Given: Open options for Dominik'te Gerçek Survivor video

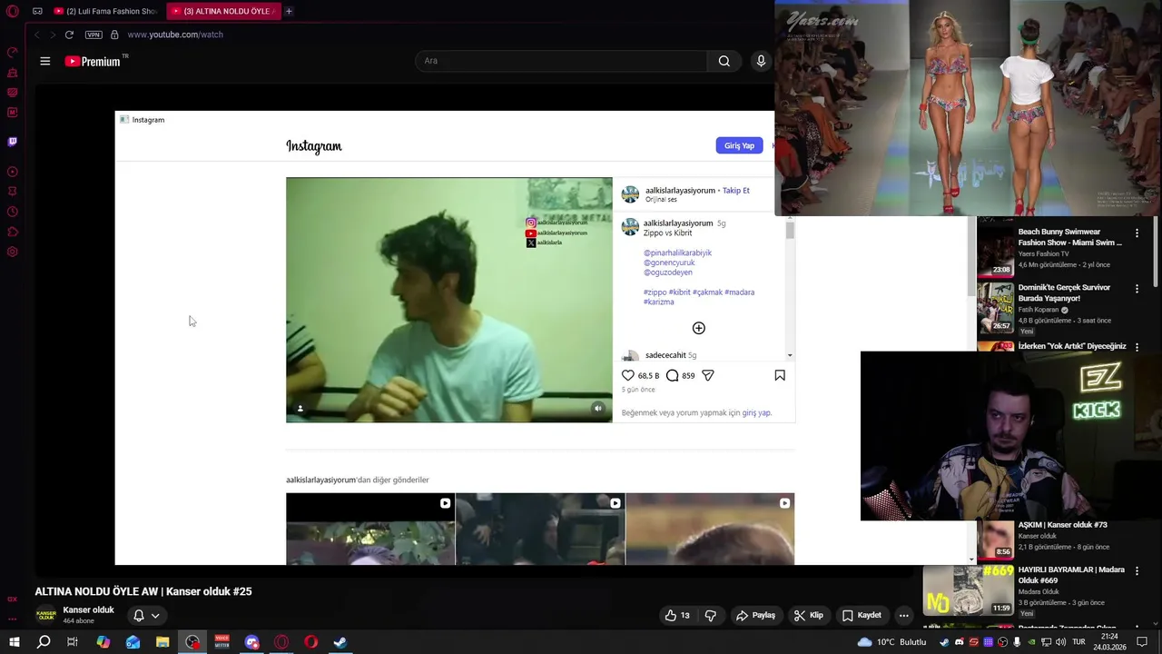Looking at the screenshot, I should pos(1137,289).
